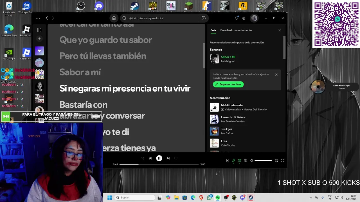The image size is (360, 202).
Task: Mute volume with speaker icon
Action: [x=252, y=160]
